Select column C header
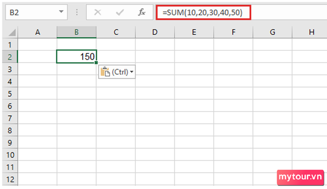This screenshot has width=327, height=189. click(x=116, y=32)
